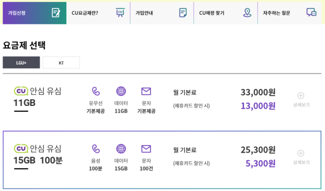Click the 유무선 기본제공 label
This screenshot has height=191, width=325.
tap(95, 107)
